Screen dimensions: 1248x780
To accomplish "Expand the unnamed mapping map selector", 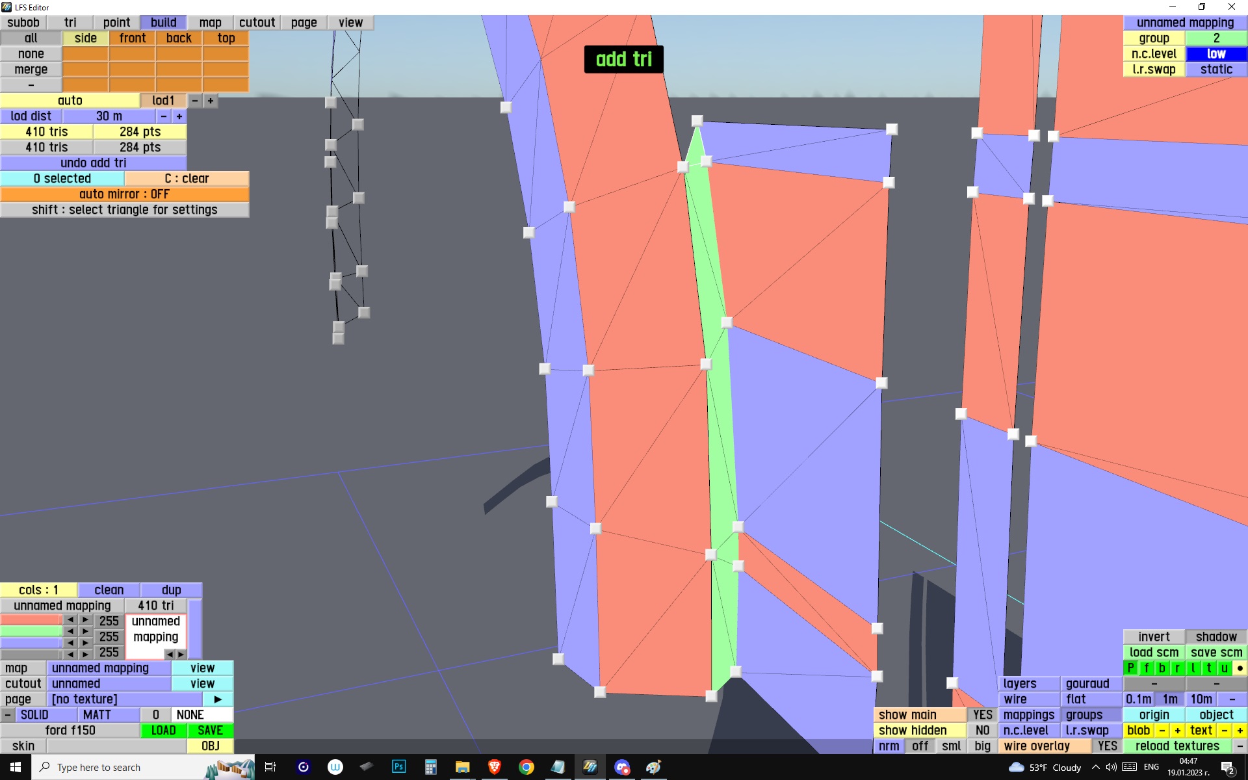I will [x=109, y=668].
